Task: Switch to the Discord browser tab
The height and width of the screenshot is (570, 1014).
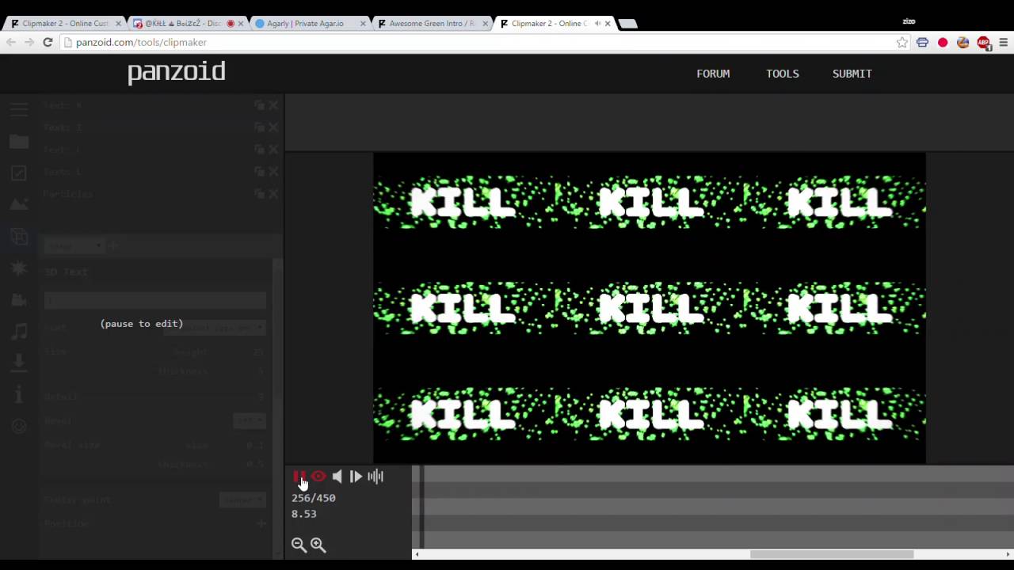Action: [x=182, y=24]
